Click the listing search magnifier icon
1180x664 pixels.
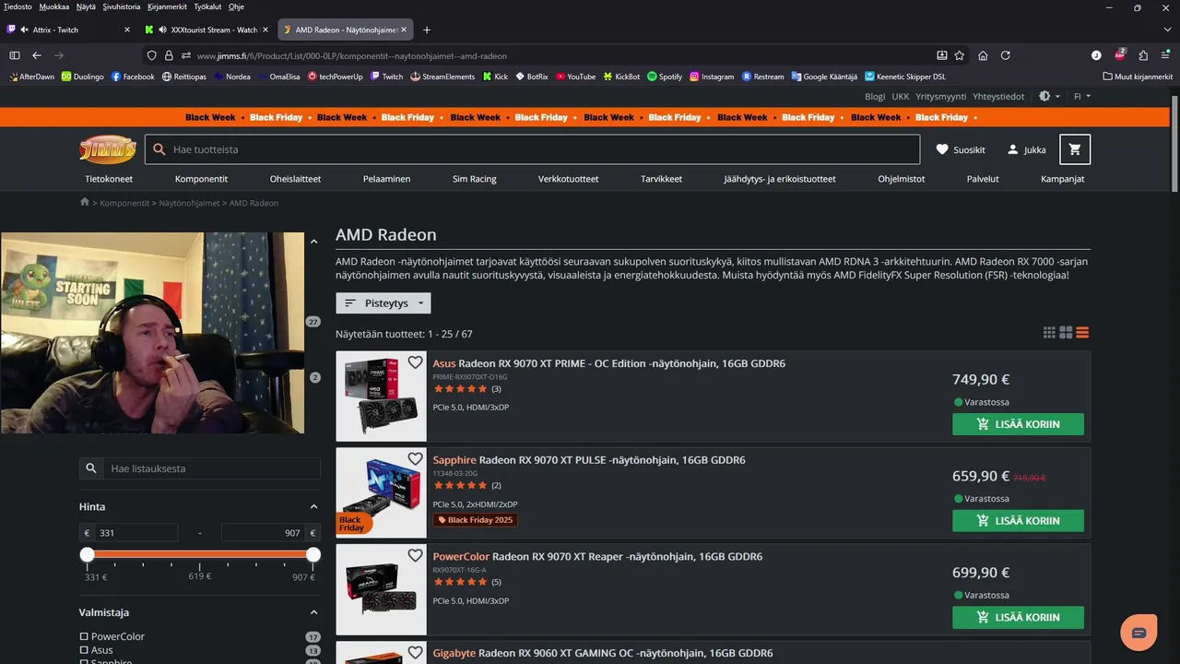[91, 468]
